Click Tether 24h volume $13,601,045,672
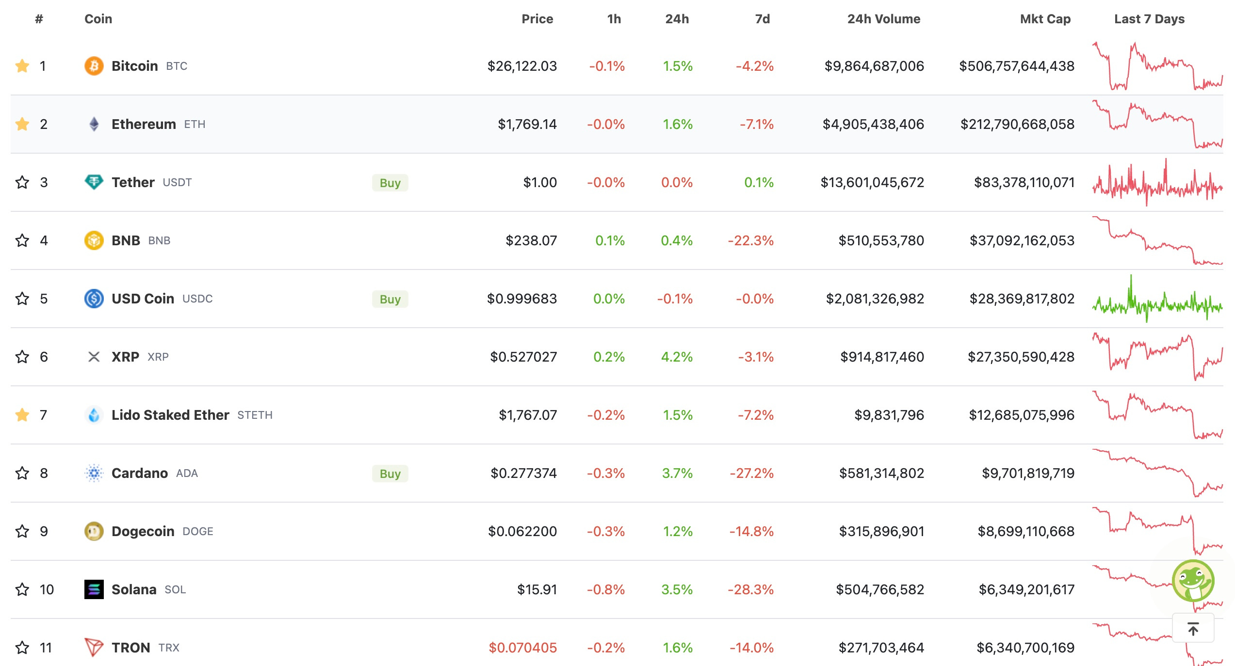The image size is (1235, 666). click(x=872, y=182)
